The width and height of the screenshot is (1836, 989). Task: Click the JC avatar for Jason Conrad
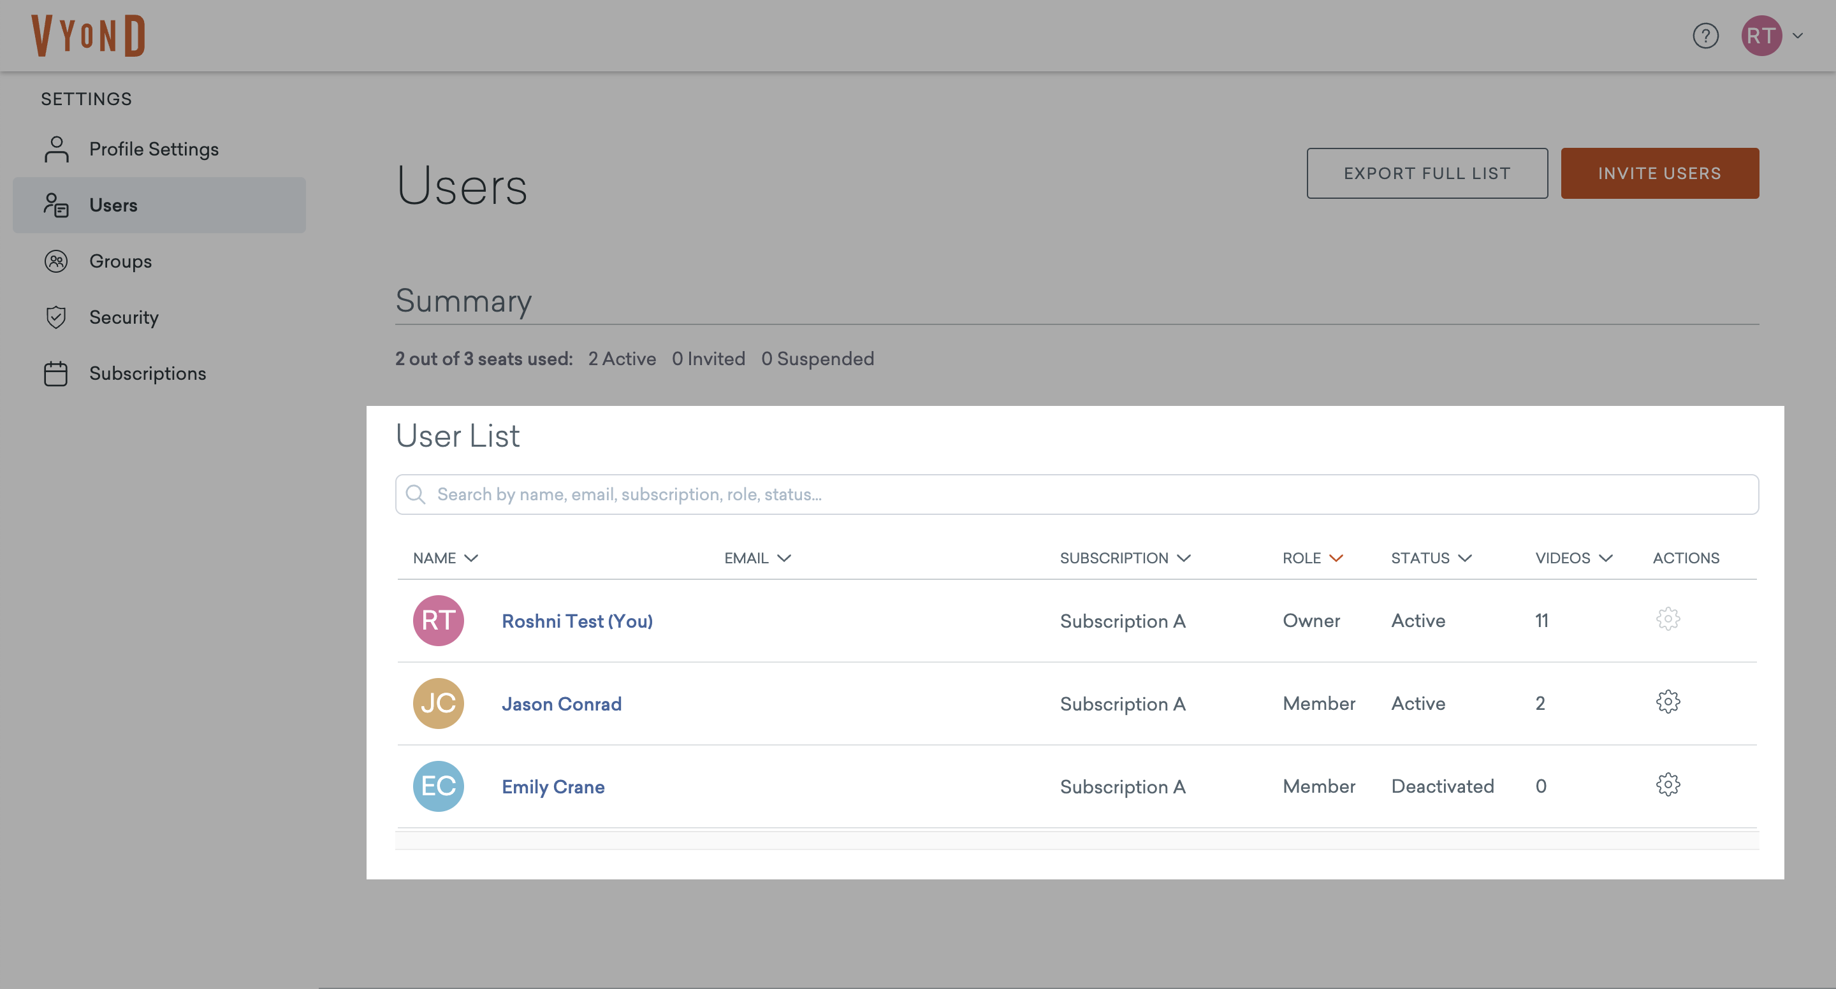point(439,704)
